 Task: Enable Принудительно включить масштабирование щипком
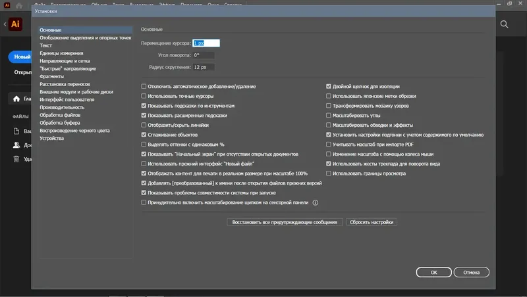pos(144,202)
